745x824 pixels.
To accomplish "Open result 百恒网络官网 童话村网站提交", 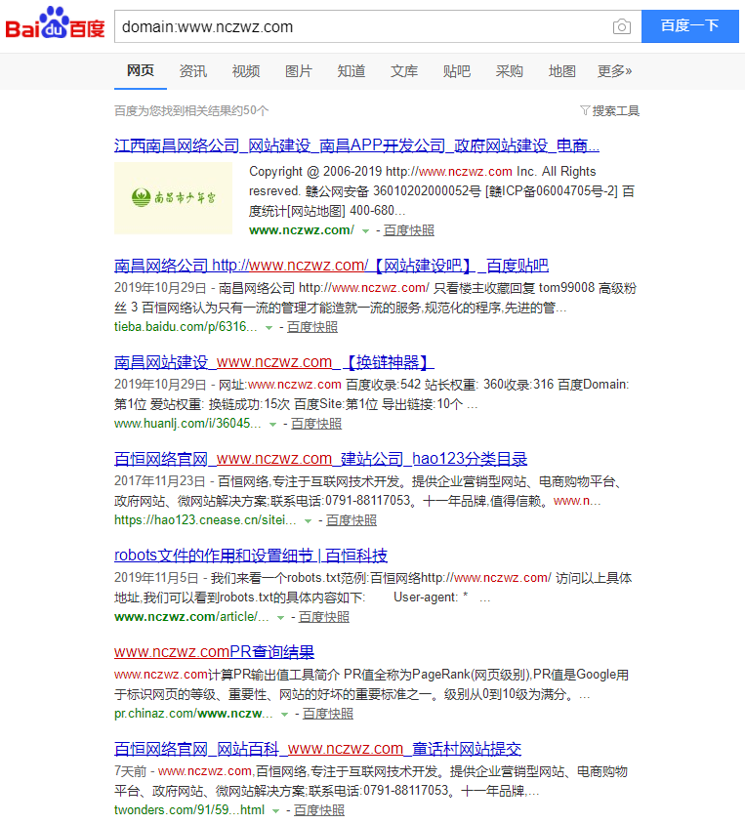I will click(317, 749).
